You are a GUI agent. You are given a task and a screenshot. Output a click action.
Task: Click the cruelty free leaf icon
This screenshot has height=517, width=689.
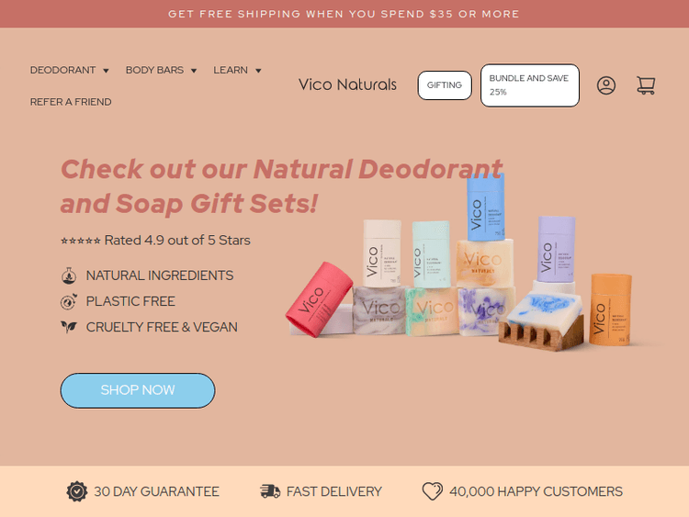(x=69, y=327)
